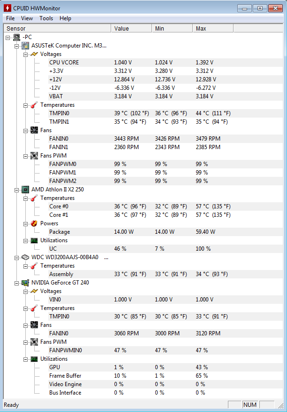
Task: Open the File menu
Action: coord(10,18)
